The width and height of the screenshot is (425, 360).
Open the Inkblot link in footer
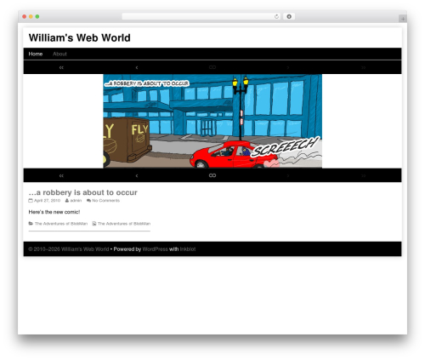pos(188,249)
